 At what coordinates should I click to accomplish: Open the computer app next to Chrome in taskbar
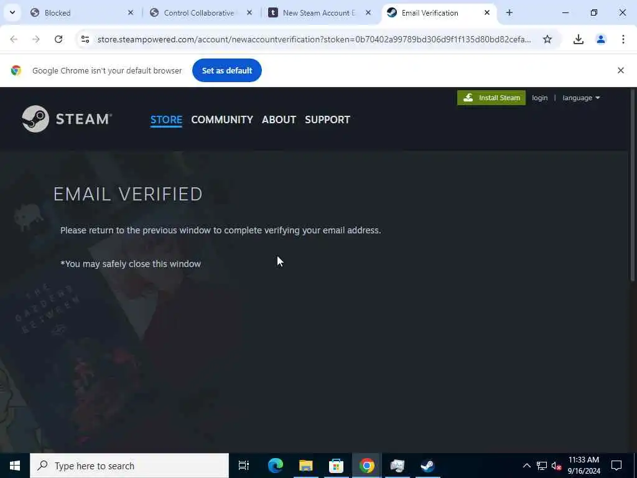[x=397, y=466]
